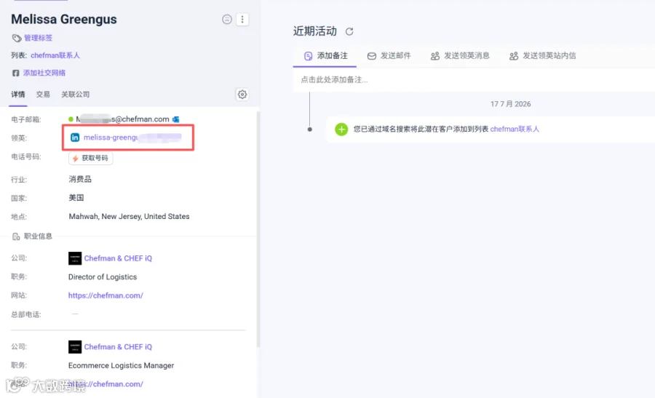Click the lightning icon in the 获取号码 button

point(75,159)
